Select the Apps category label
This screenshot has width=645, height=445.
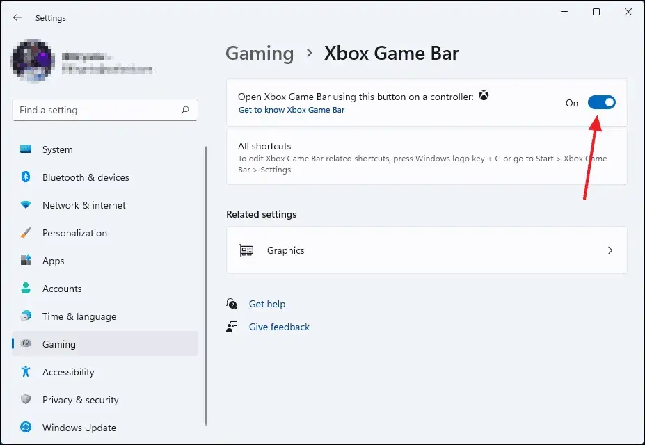[53, 261]
